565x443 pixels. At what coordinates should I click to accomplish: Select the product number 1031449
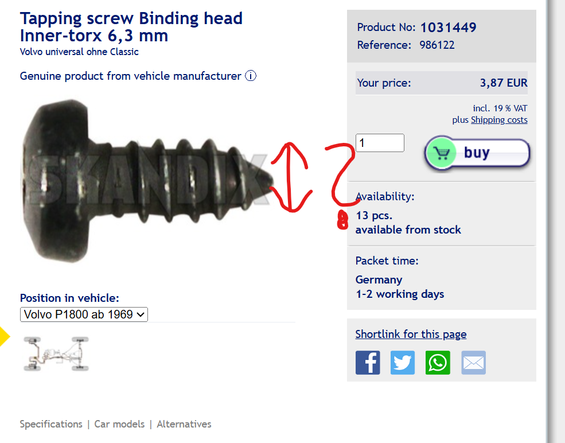[x=448, y=28]
